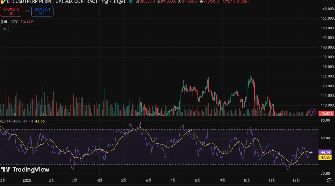Screen dimensions: 335x186
Task: Click the purple lightning bolt icon
Action: [313, 112]
